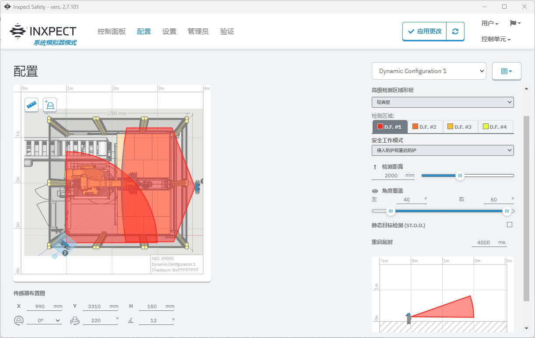Image resolution: width=535 pixels, height=338 pixels.
Task: Click the left angle field showing 40
Action: (x=412, y=199)
